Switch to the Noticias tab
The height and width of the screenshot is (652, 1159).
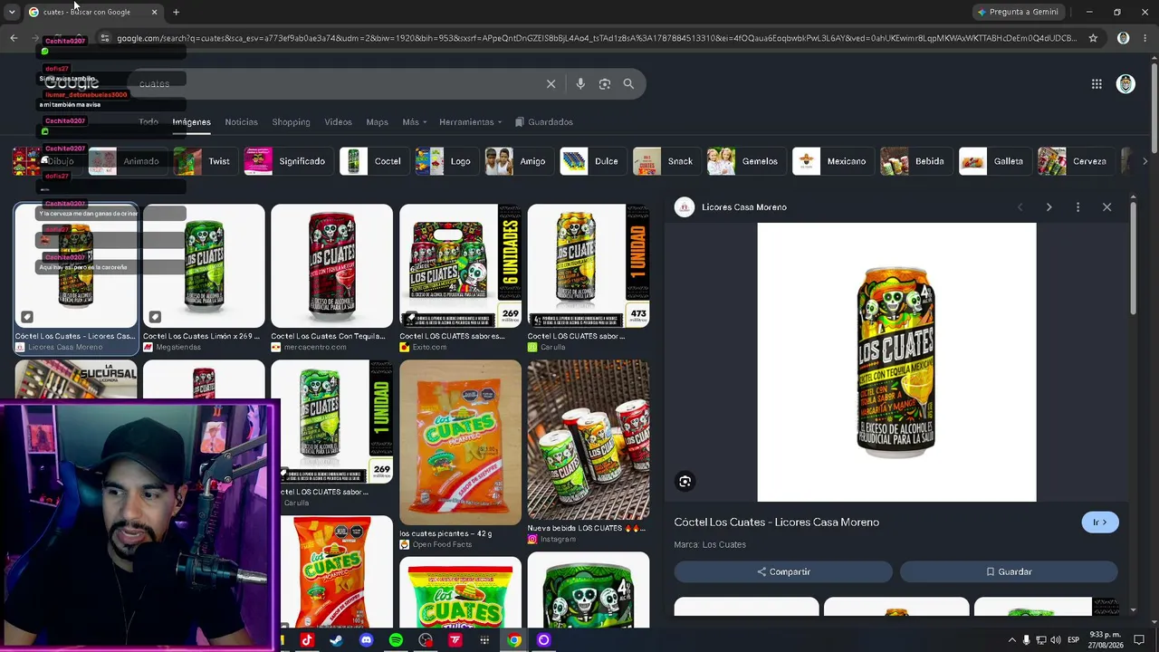241,122
